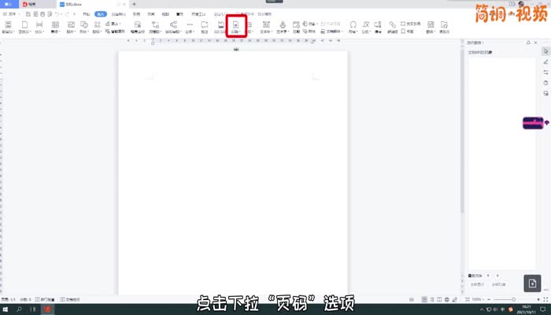Expand the 形状 (shapes) dropdown
This screenshot has width=551, height=315.
tap(83, 28)
